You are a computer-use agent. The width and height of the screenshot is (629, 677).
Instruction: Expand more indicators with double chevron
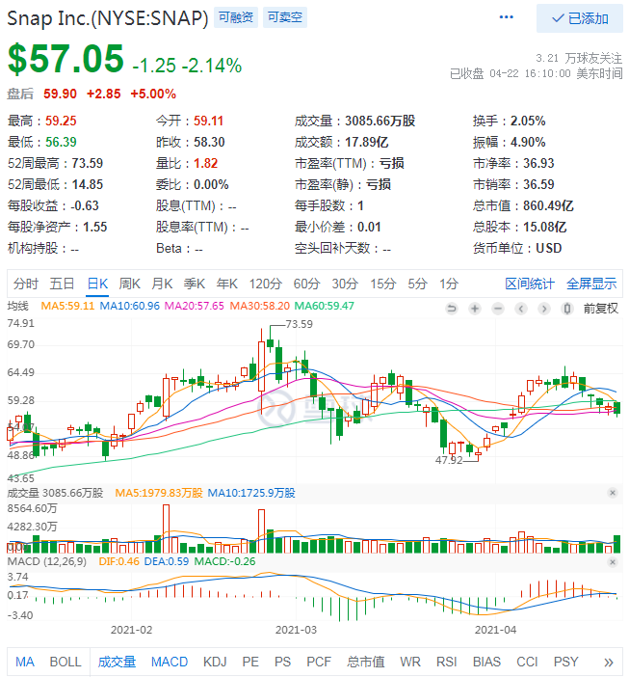click(x=609, y=663)
